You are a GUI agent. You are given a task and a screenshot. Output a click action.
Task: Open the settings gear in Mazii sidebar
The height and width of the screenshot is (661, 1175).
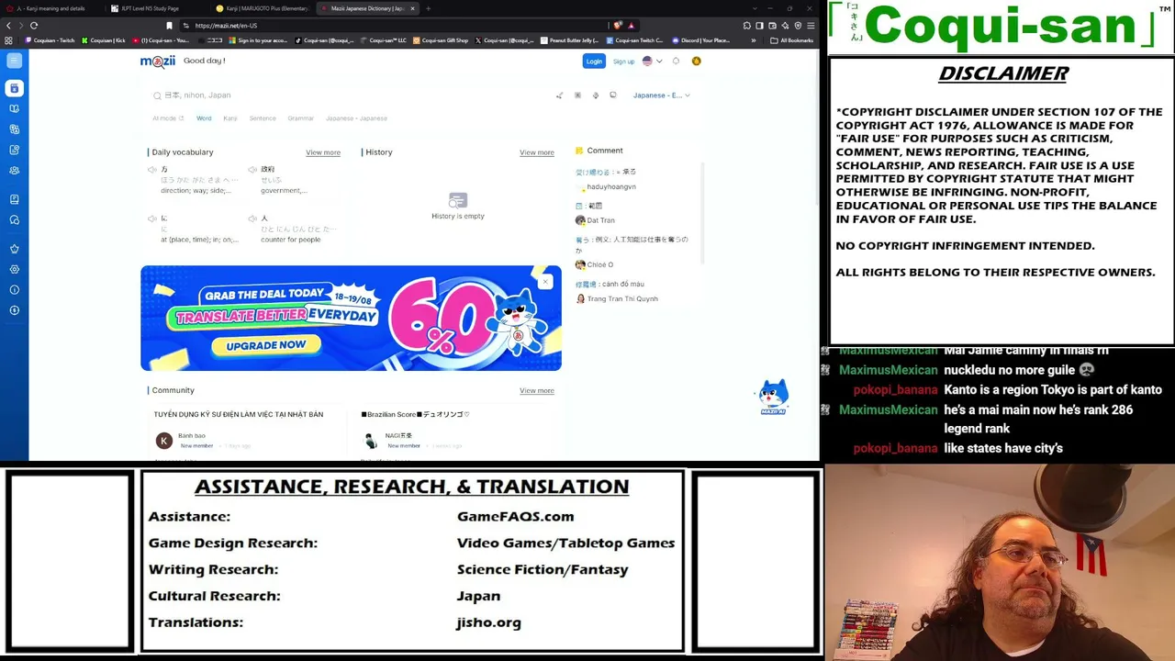click(14, 269)
